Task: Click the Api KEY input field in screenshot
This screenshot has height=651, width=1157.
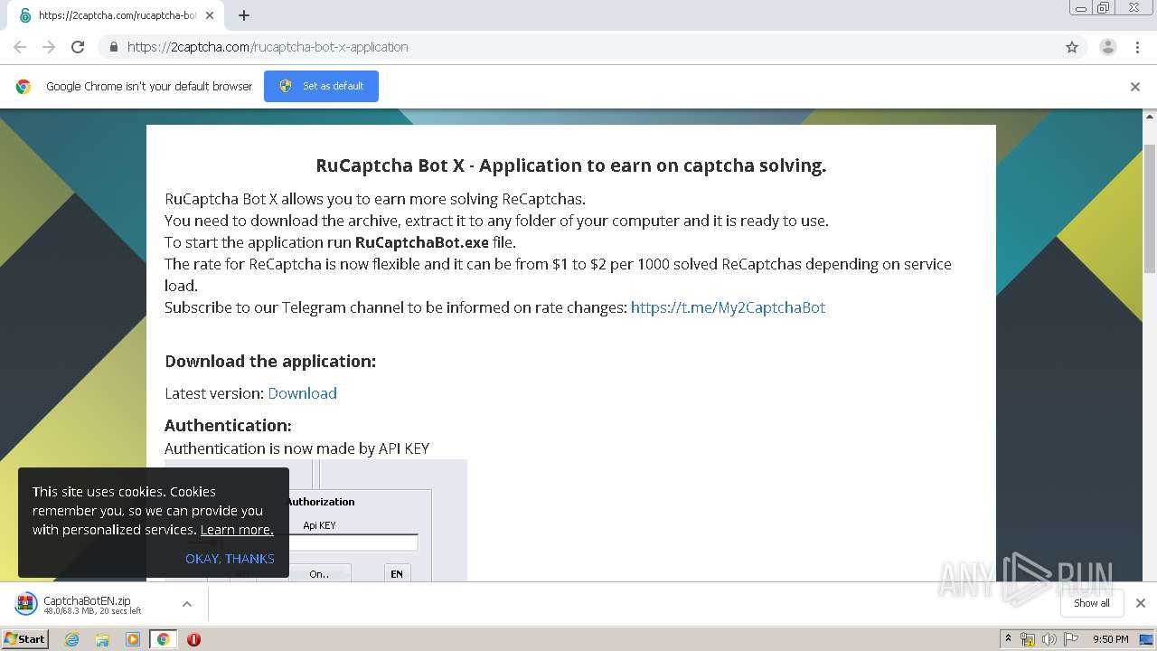Action: tap(353, 542)
